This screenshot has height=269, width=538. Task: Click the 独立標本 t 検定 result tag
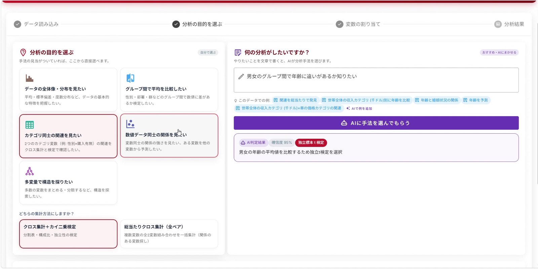tap(311, 143)
